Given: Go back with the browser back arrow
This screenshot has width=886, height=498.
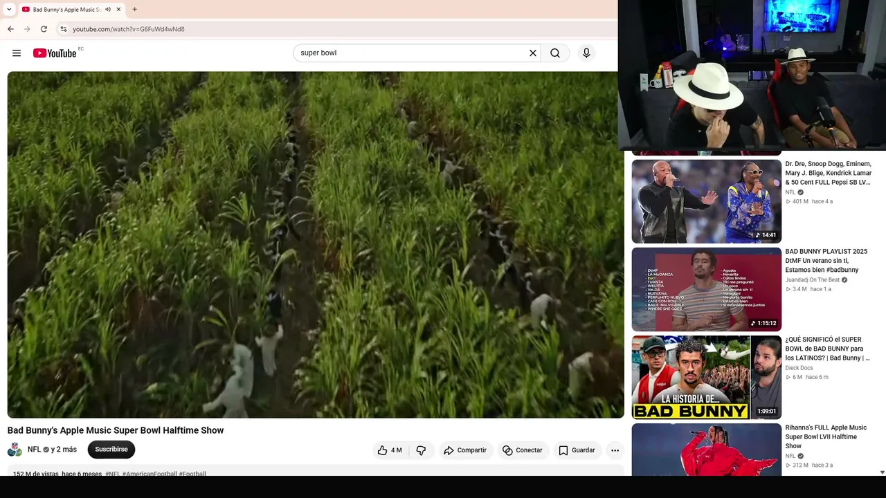Looking at the screenshot, I should tap(10, 29).
